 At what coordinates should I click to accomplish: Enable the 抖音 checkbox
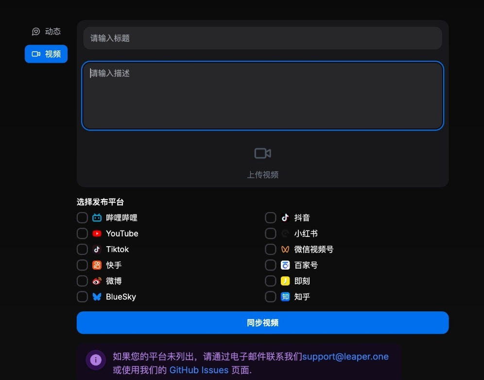(270, 218)
